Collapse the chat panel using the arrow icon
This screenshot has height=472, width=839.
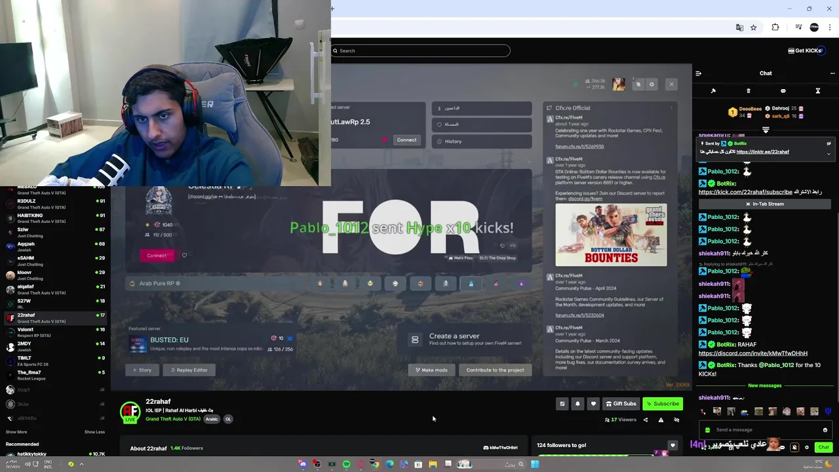click(x=698, y=73)
